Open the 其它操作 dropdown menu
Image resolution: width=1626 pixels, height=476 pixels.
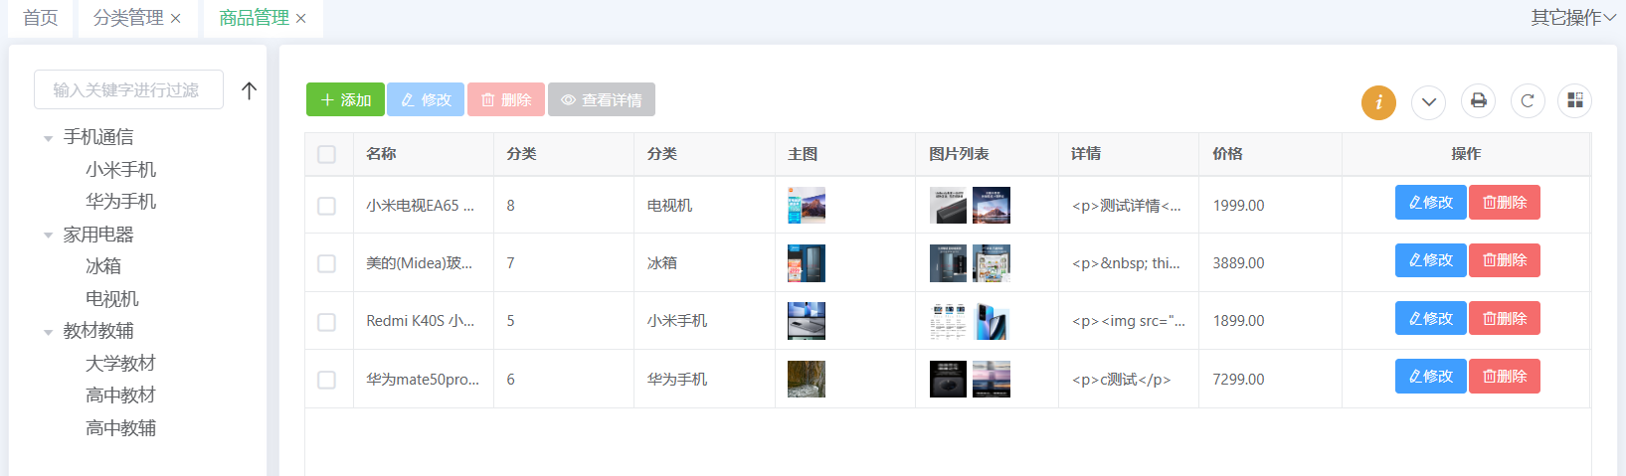[x=1572, y=18]
